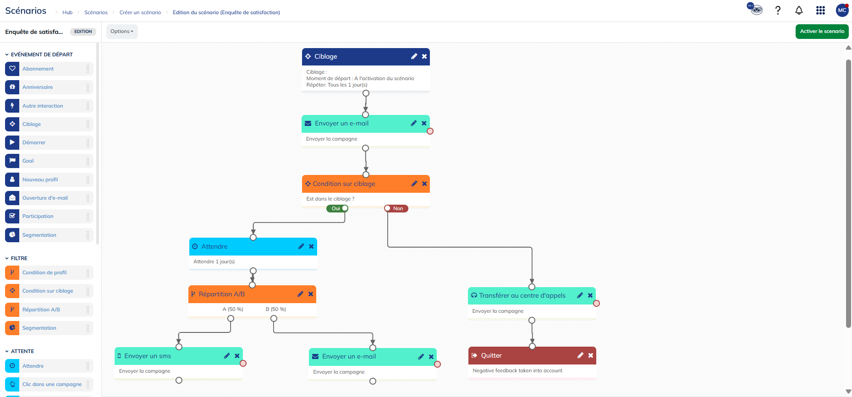Open Créer un scénario breadcrumb
This screenshot has height=397, width=852.
pyautogui.click(x=140, y=12)
